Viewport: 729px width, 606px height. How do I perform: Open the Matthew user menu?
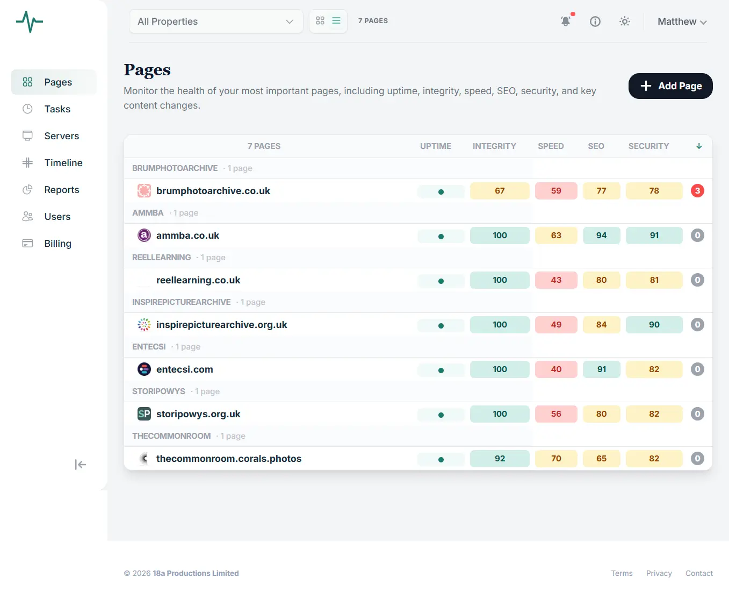[x=682, y=22]
